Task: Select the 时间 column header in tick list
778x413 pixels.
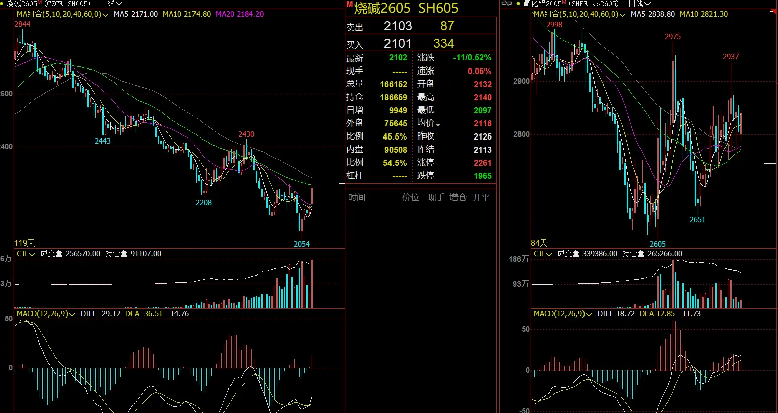Action: coord(357,197)
